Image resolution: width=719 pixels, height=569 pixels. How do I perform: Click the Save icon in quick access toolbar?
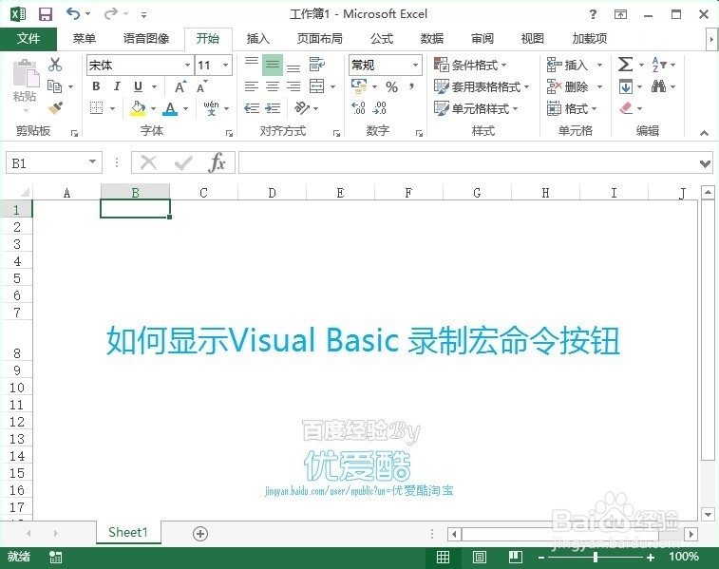point(46,14)
